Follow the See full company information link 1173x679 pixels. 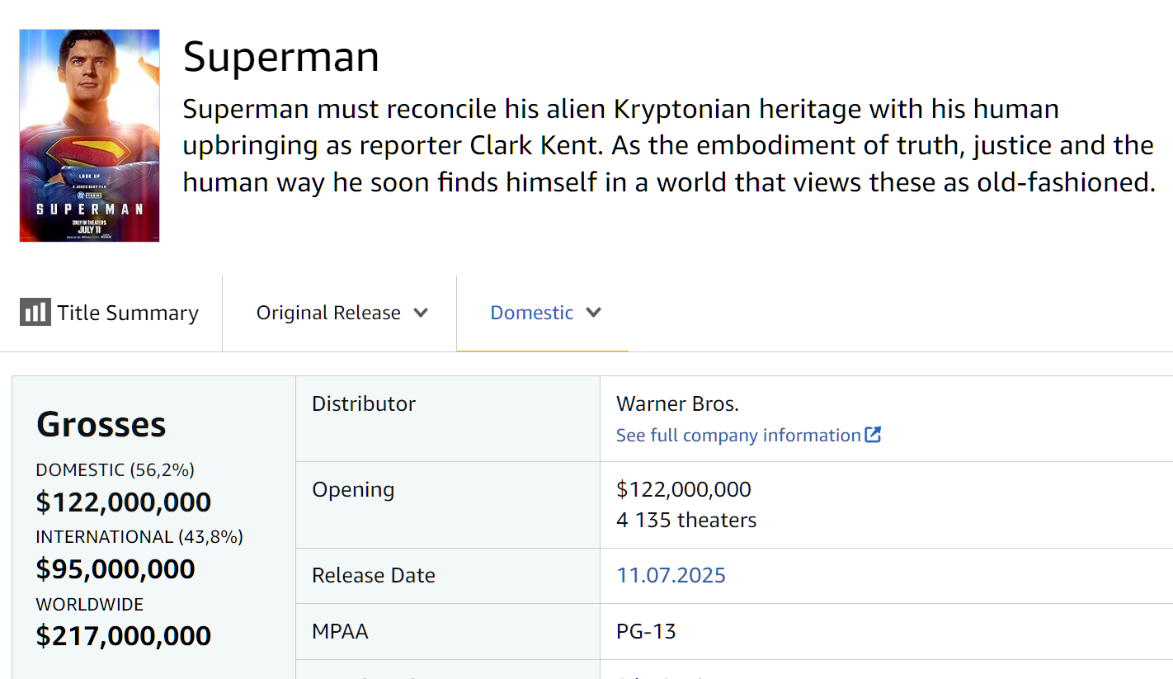pos(738,436)
